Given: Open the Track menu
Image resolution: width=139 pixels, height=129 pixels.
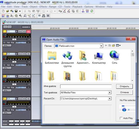Looking at the screenshot, I should pos(25,7).
